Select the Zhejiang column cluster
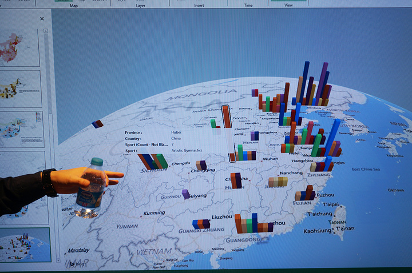The height and width of the screenshot is (273, 412). pos(322,164)
